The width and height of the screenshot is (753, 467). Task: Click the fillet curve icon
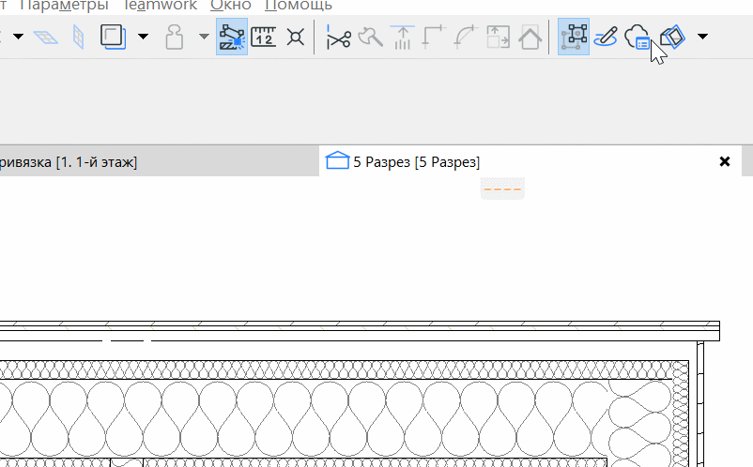[466, 37]
